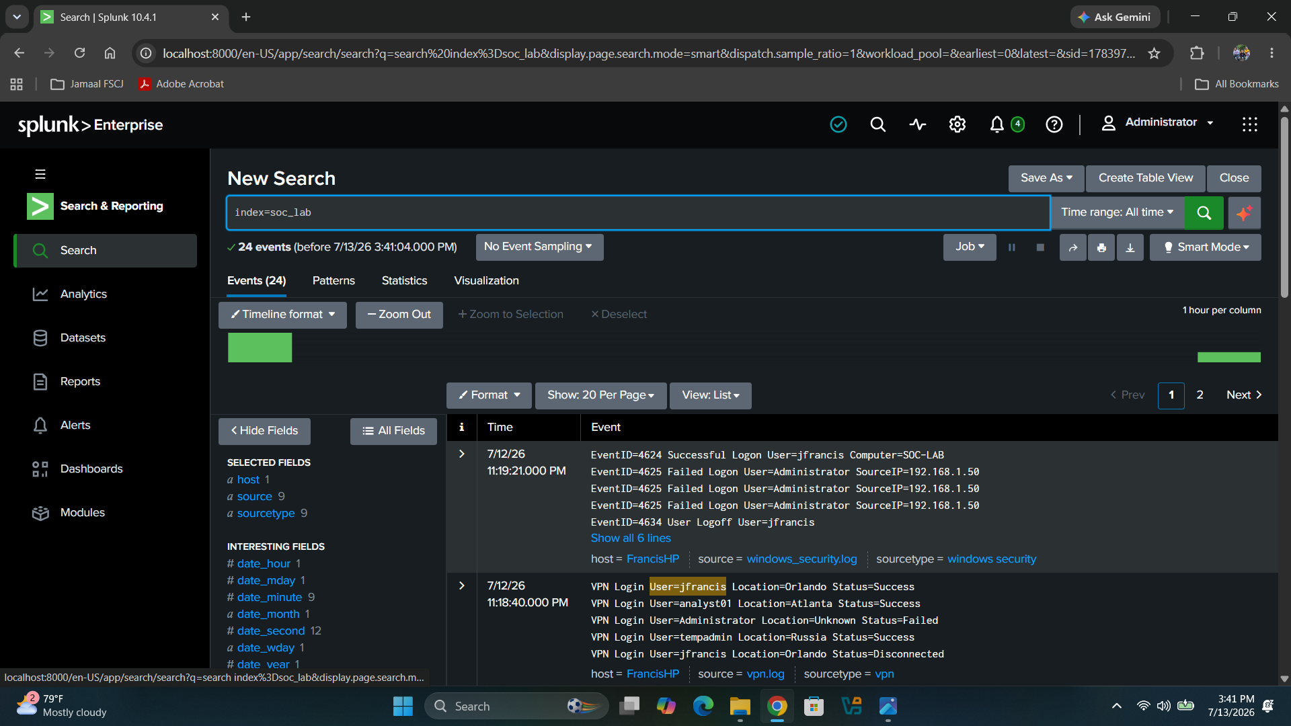Open Splunk settings gear icon

point(957,124)
